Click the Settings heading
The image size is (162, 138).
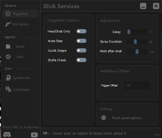click(106, 109)
